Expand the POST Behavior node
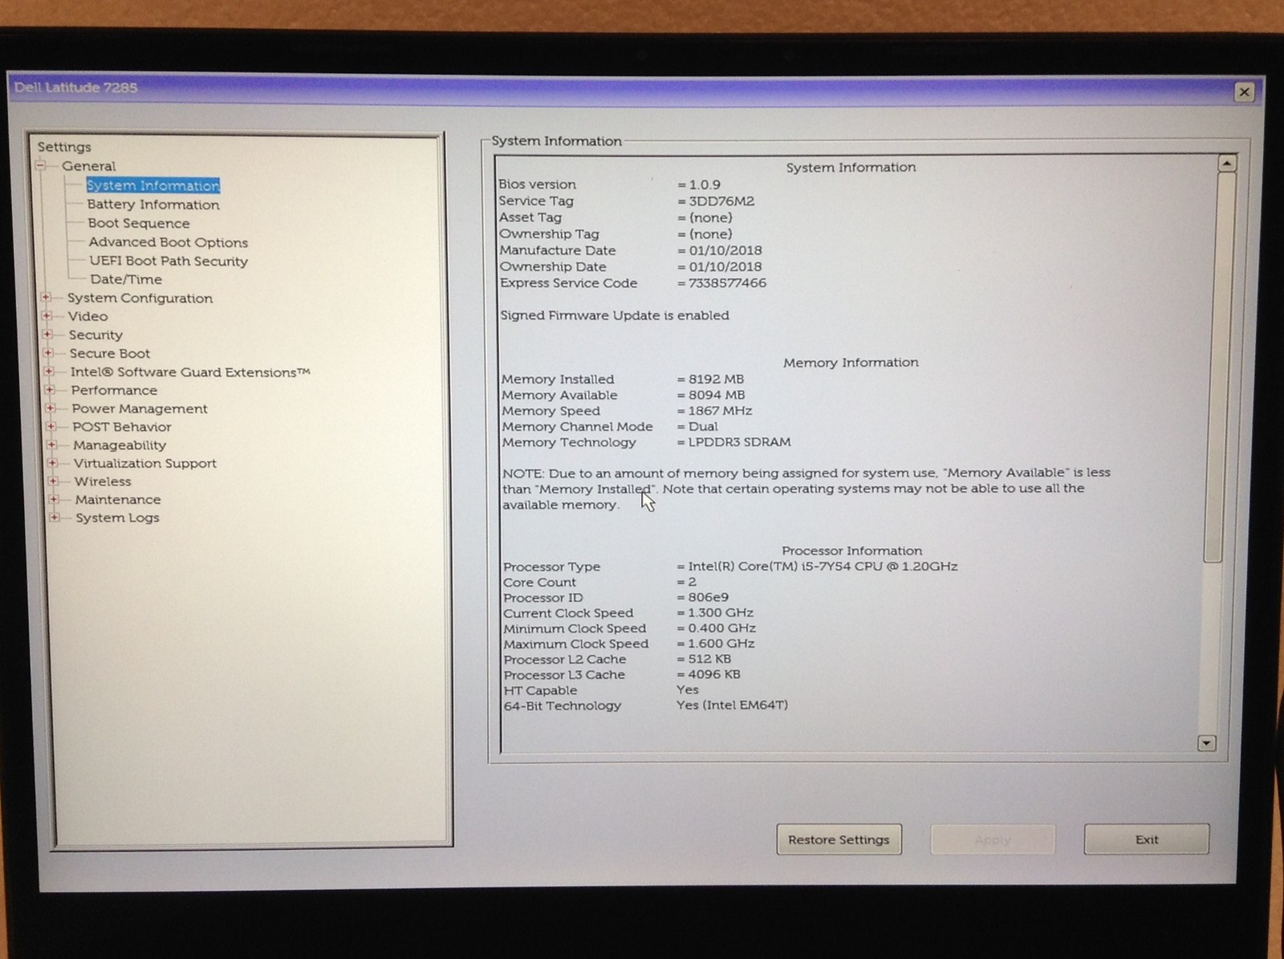 51,426
